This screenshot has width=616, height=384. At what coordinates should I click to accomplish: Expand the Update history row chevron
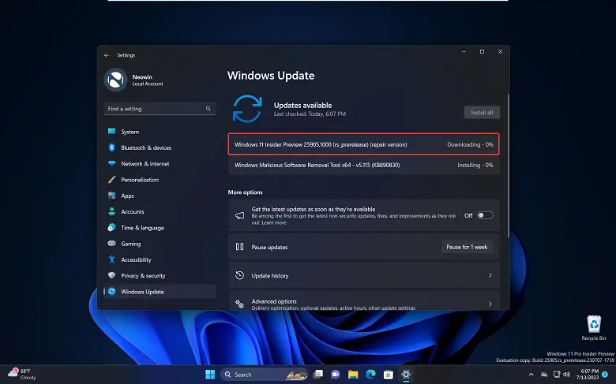coord(490,275)
